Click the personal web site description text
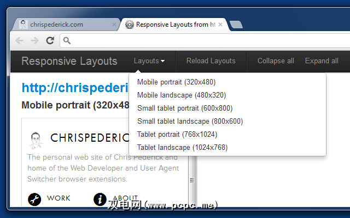350x218 pixels. click(x=103, y=168)
